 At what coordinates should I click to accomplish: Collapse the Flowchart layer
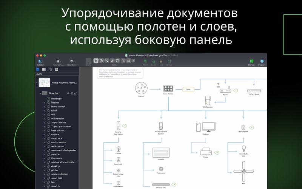[x=40, y=93]
